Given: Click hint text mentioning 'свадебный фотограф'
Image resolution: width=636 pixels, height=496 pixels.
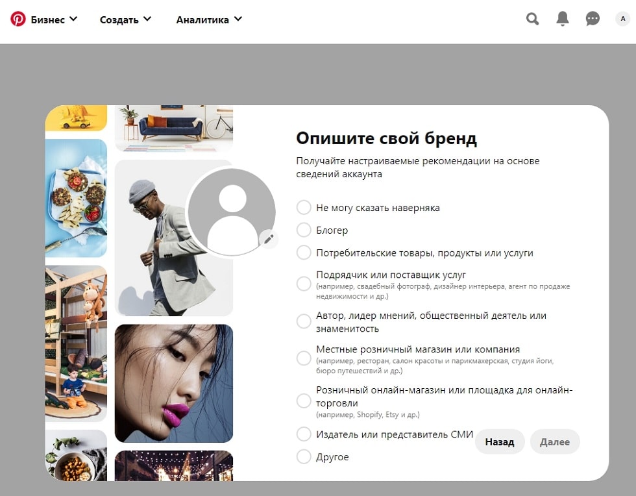Looking at the screenshot, I should tap(443, 291).
